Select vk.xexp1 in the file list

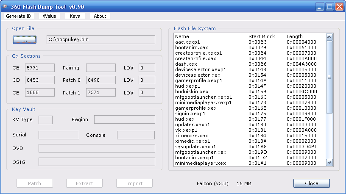249,130
